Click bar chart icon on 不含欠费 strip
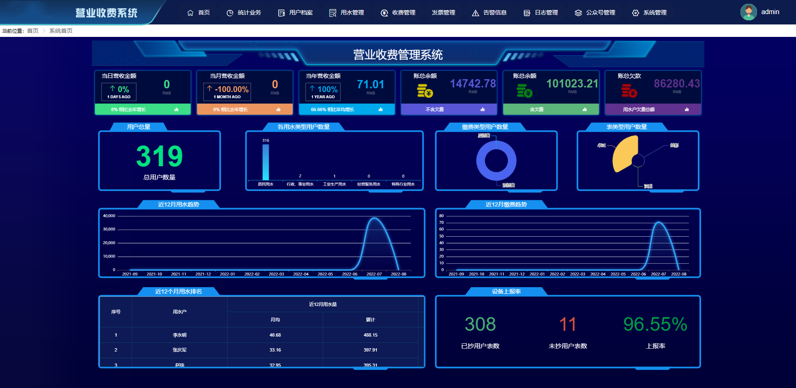 [x=483, y=109]
